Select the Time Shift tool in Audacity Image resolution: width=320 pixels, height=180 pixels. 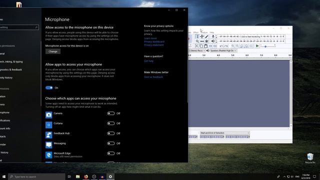(x=202, y=41)
